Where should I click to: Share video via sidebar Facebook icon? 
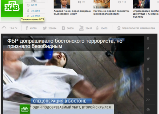[x=148, y=49]
